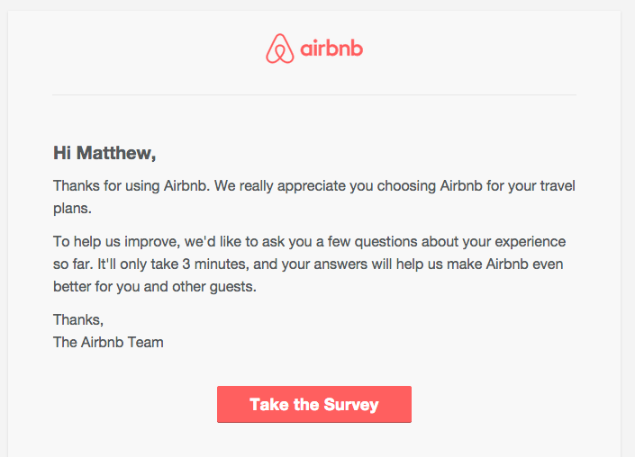Click the "Hi Matthew," greeting heading
635x457 pixels.
(104, 153)
